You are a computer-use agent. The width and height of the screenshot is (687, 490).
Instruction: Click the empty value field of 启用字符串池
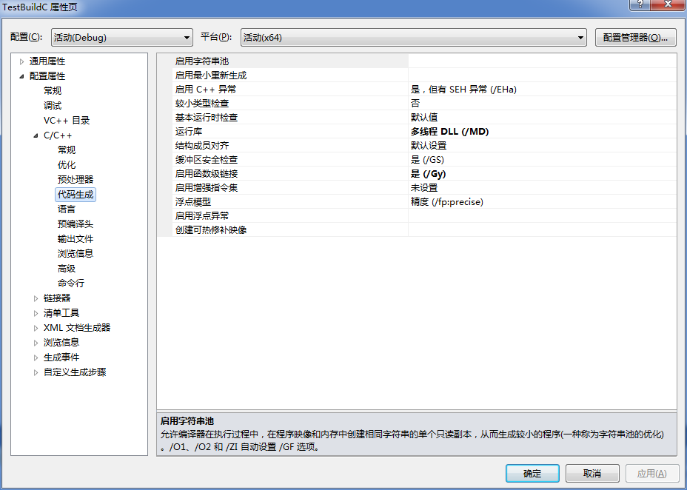(542, 61)
